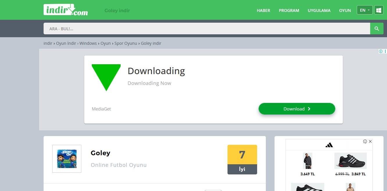Click the 7 rating score box
The image size is (387, 191).
click(242, 155)
